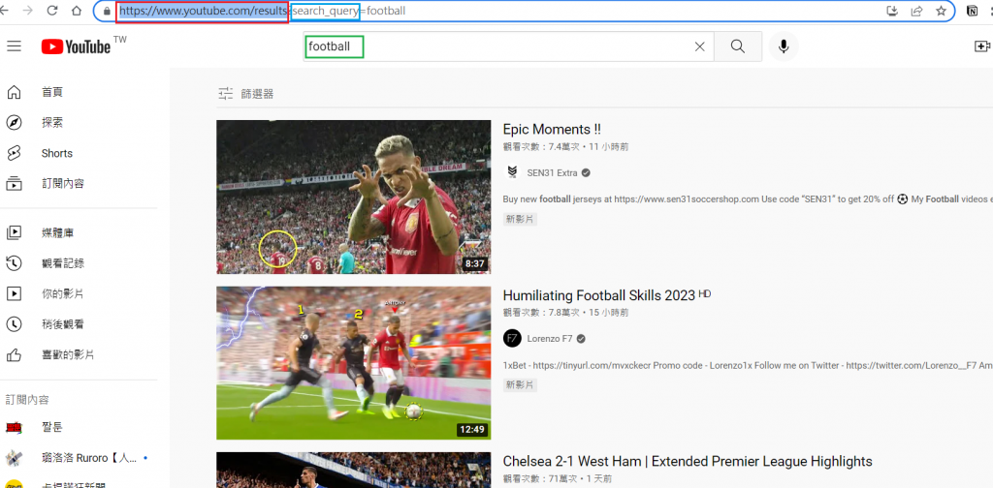This screenshot has height=488, width=993.
Task: Click the 探索 compass icon
Action: pyautogui.click(x=14, y=123)
